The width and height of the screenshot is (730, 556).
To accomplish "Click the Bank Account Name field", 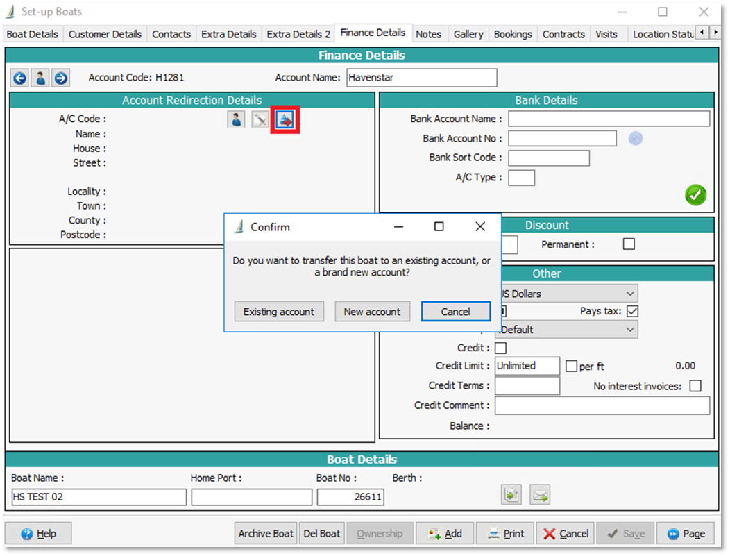I will pos(609,119).
